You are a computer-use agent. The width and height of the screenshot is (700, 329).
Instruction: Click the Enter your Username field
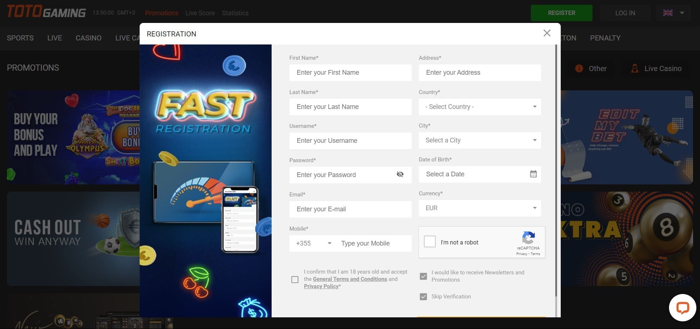coord(350,141)
